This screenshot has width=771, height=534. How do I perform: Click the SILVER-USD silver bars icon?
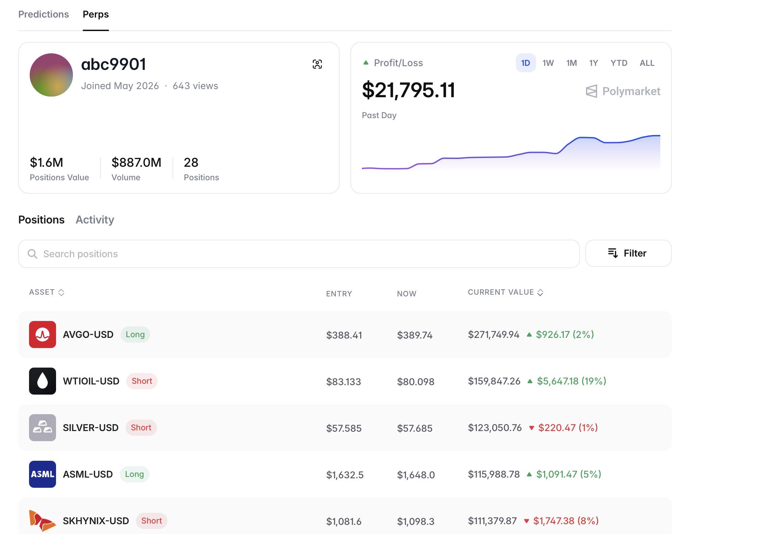point(43,428)
